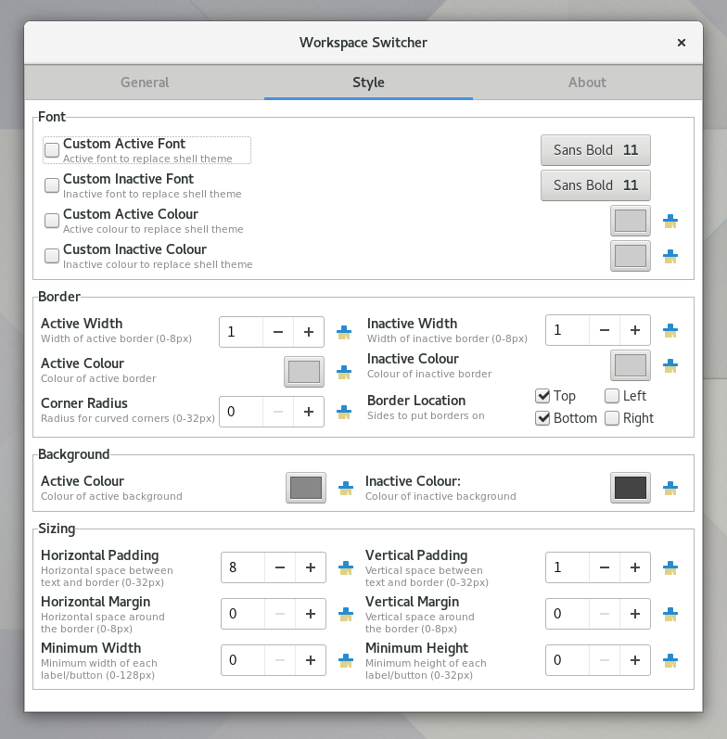Pick the Border Active Colour swatch
This screenshot has width=727, height=739.
pyautogui.click(x=304, y=372)
